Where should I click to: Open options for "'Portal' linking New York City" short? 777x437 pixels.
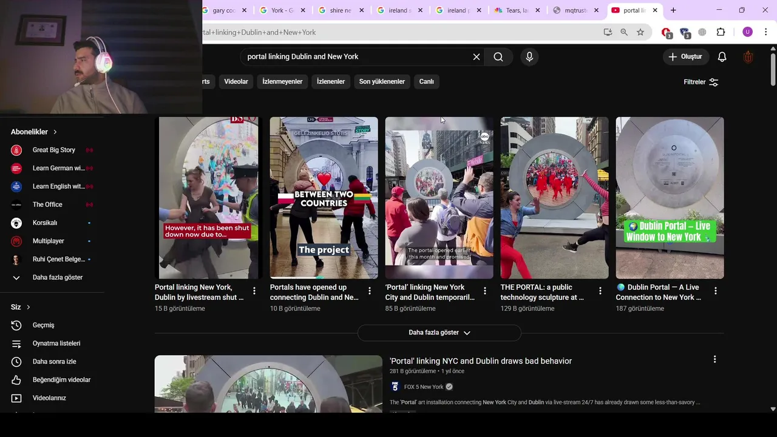(485, 291)
